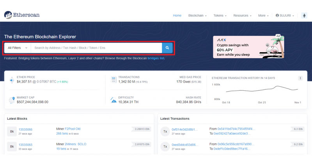Click the Ether Price diamond icon
The height and width of the screenshot is (165, 312).
[x=12, y=80]
